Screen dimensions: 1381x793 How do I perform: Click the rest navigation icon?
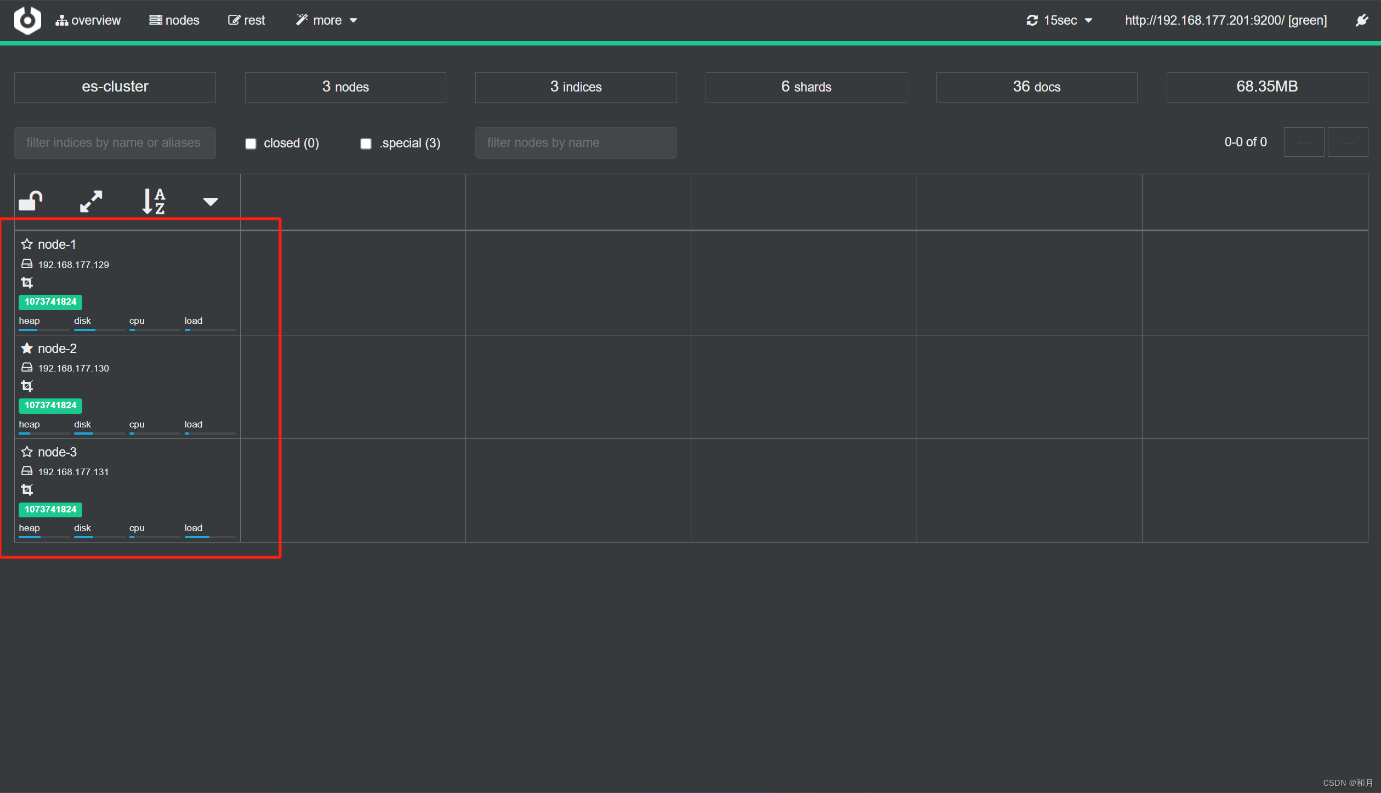pos(234,20)
